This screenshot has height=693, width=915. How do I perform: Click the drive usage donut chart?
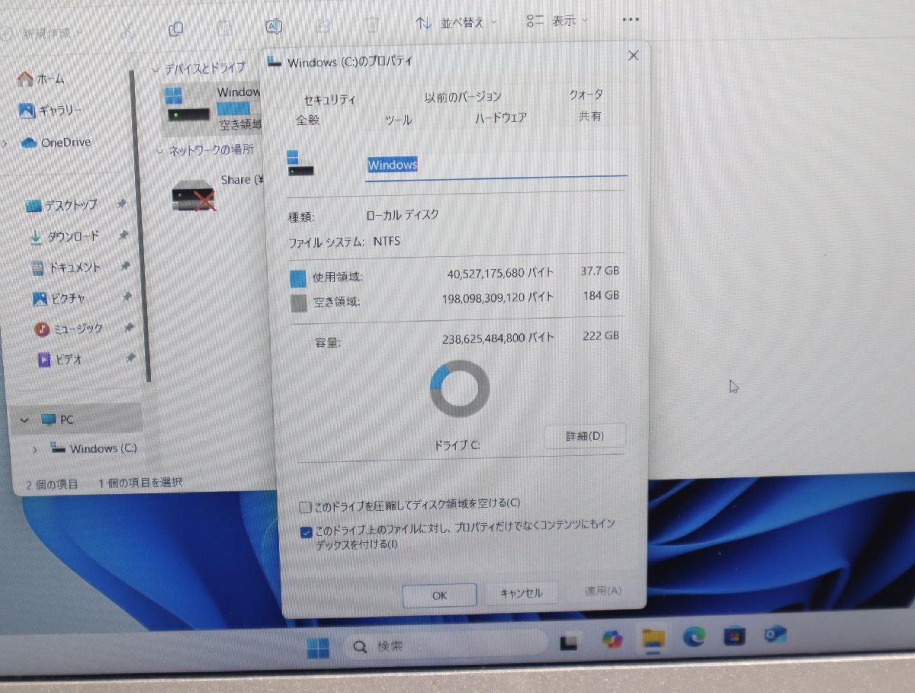[460, 389]
